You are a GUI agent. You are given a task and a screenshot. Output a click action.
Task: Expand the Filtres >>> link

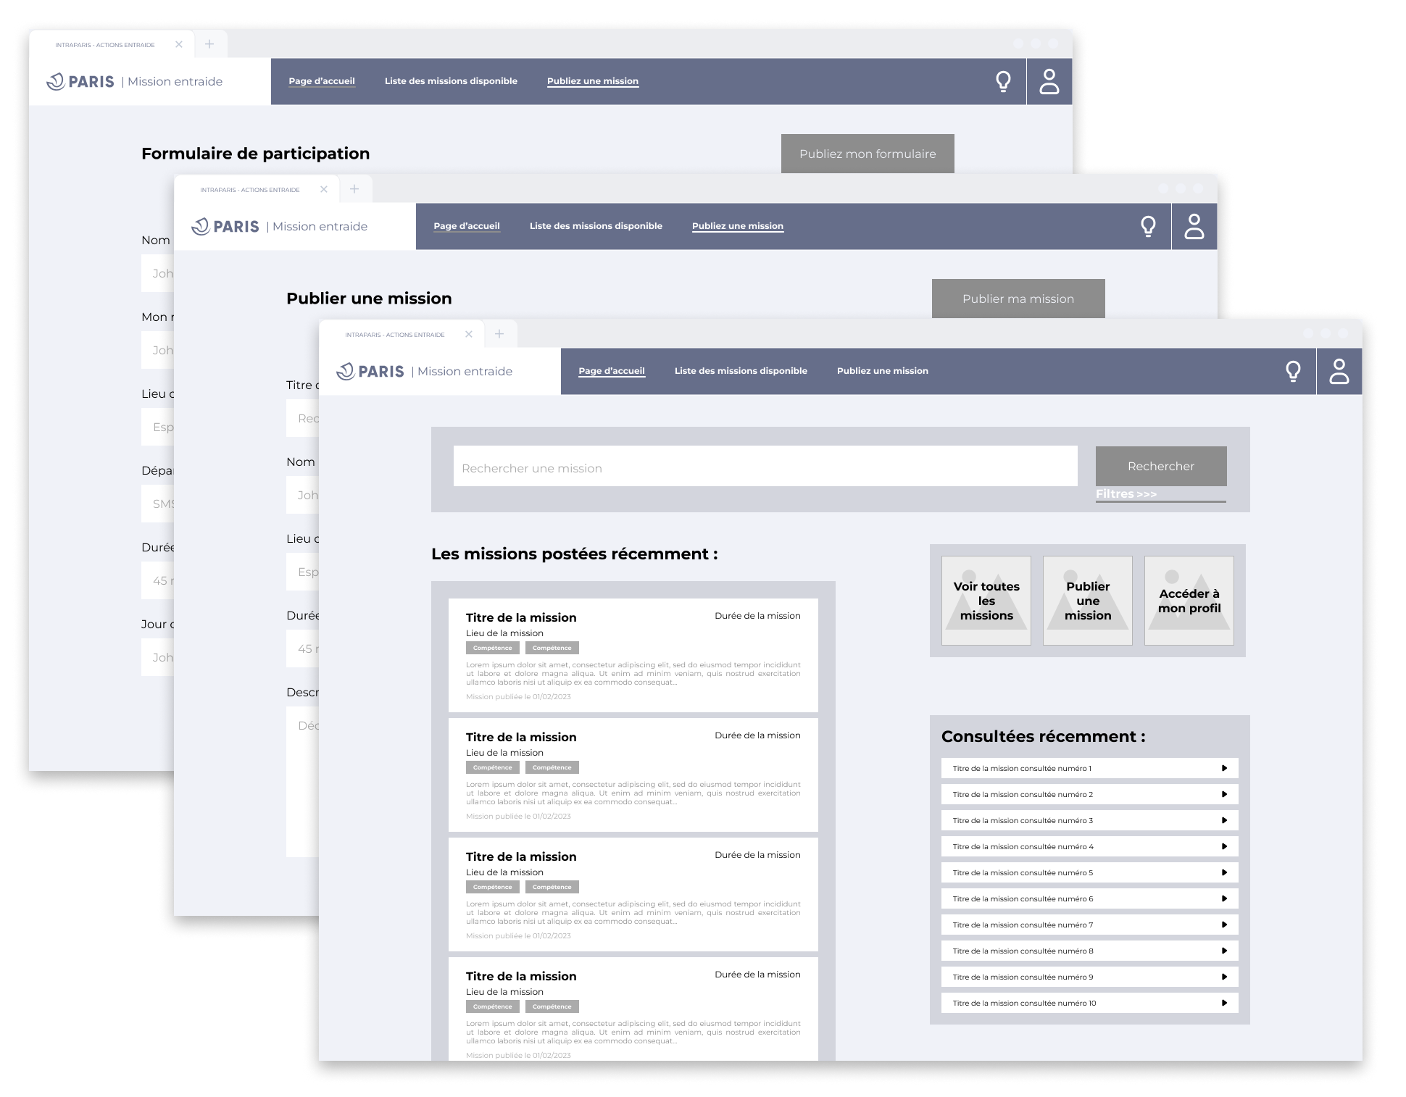click(1126, 494)
